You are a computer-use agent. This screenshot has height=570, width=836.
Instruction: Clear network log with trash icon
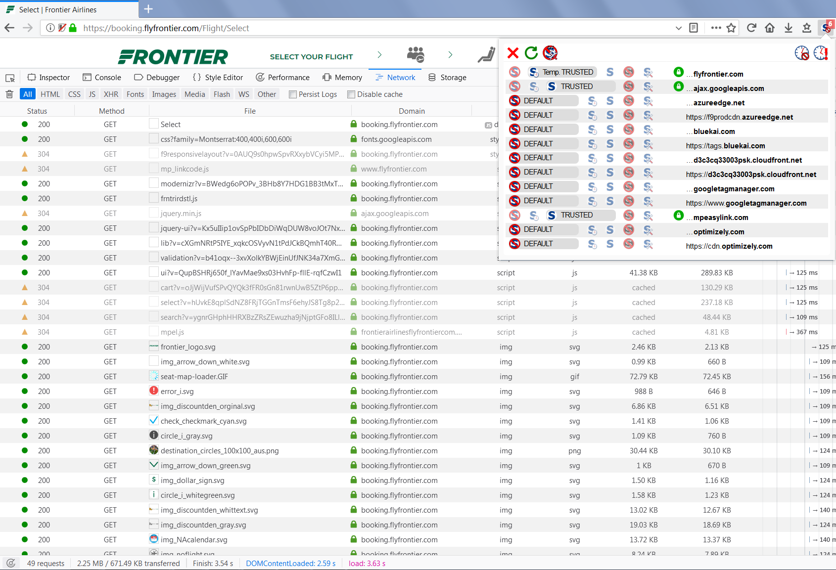coord(9,94)
